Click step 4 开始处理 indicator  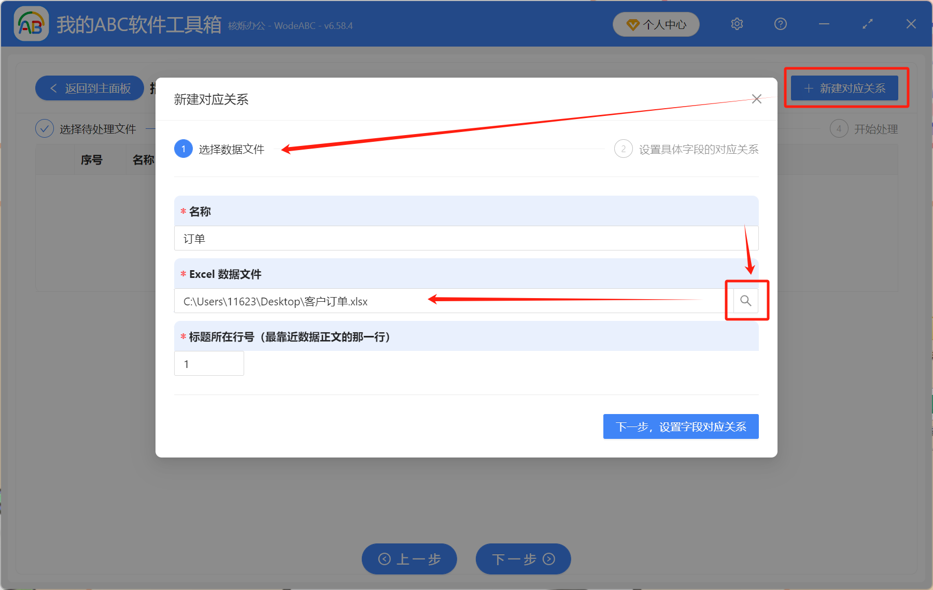839,129
